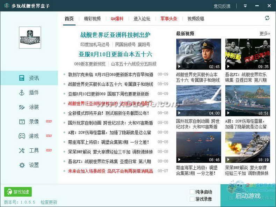Open headline 亚服8月10日更新山本五十六
Screen dimensions: 276x207
[115, 54]
